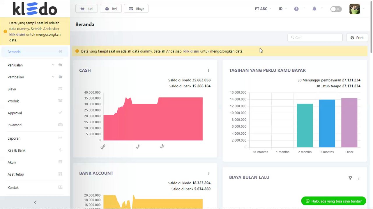Open Inventori in the sidebar
Image resolution: width=373 pixels, height=209 pixels.
(x=35, y=125)
